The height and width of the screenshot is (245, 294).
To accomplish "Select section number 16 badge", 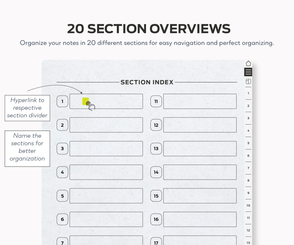I will [x=156, y=219].
